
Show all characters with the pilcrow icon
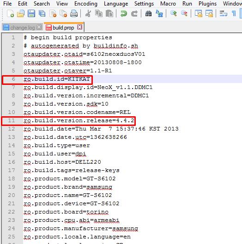click(x=234, y=13)
